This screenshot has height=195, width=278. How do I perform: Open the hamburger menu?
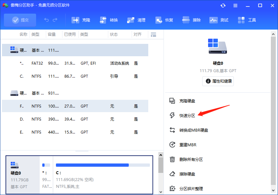click(235, 5)
